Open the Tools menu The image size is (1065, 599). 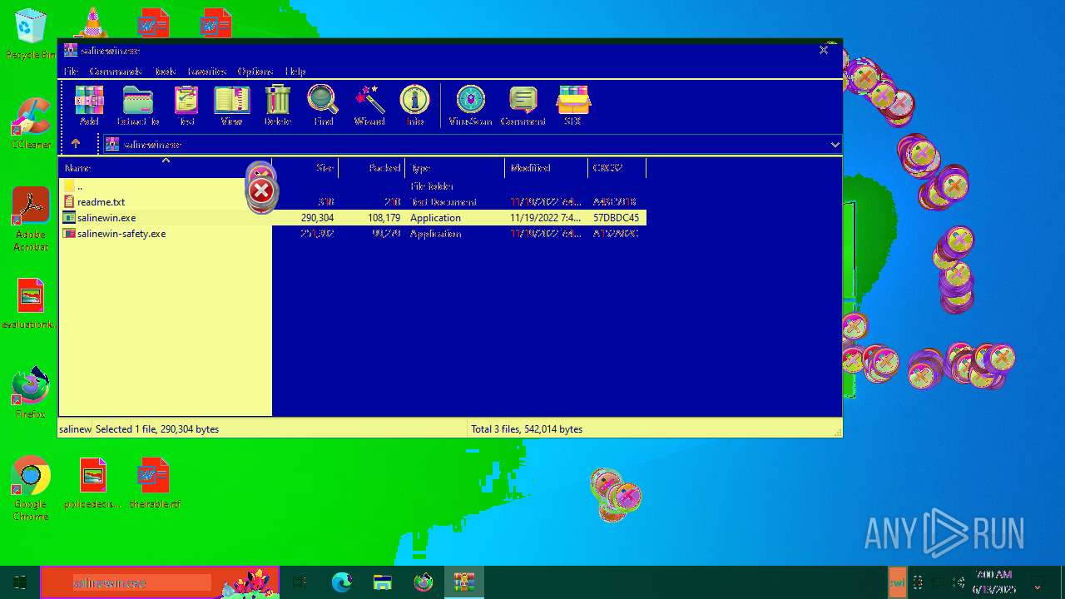165,72
